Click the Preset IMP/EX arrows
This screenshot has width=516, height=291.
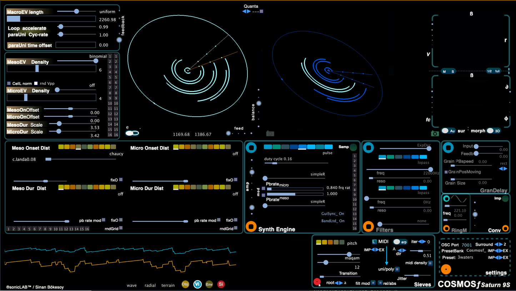[499, 257]
